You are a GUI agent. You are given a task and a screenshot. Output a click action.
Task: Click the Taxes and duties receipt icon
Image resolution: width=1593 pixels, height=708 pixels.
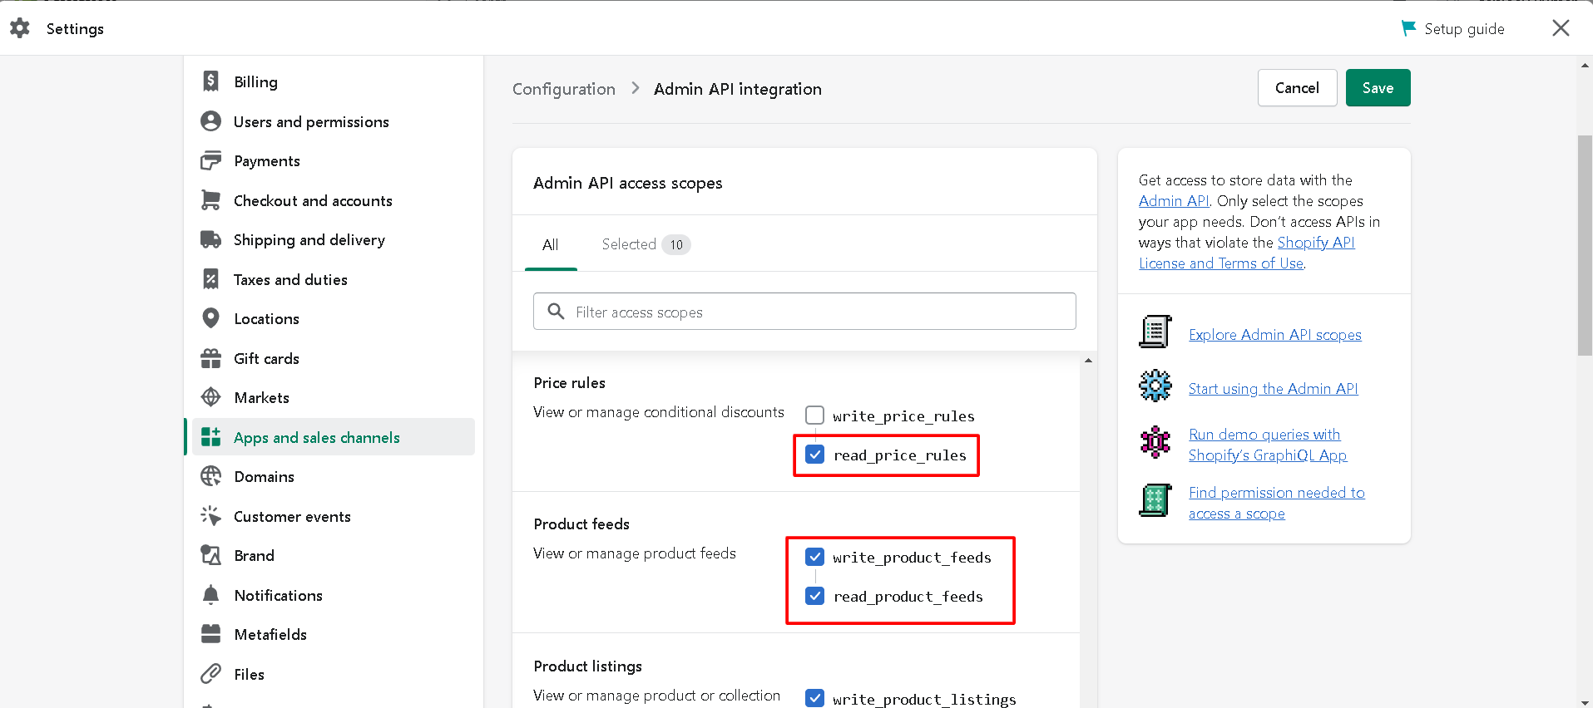coord(211,279)
